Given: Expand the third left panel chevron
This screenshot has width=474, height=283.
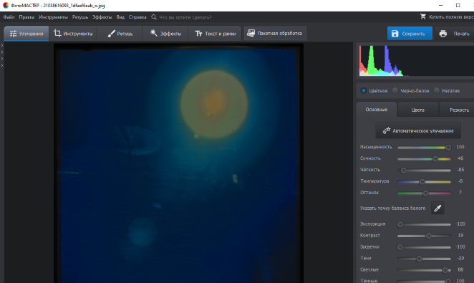Looking at the screenshot, I should (x=2, y=59).
